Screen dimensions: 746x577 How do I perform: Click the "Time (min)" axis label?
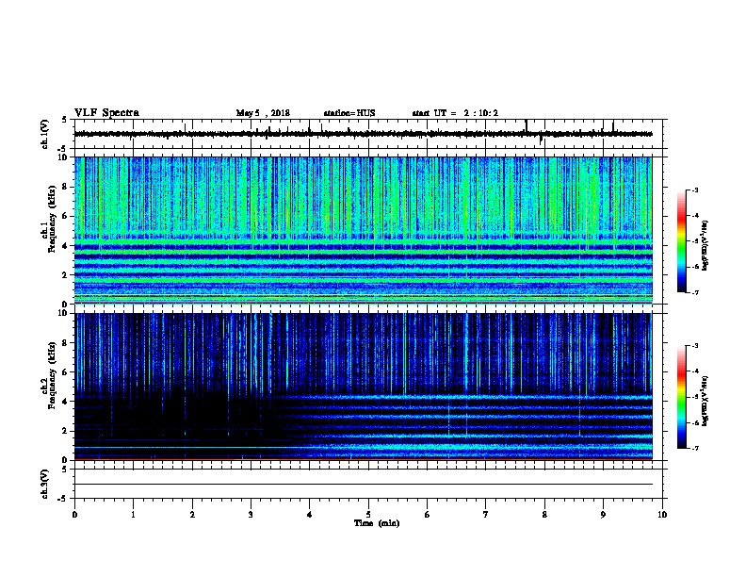coord(377,523)
